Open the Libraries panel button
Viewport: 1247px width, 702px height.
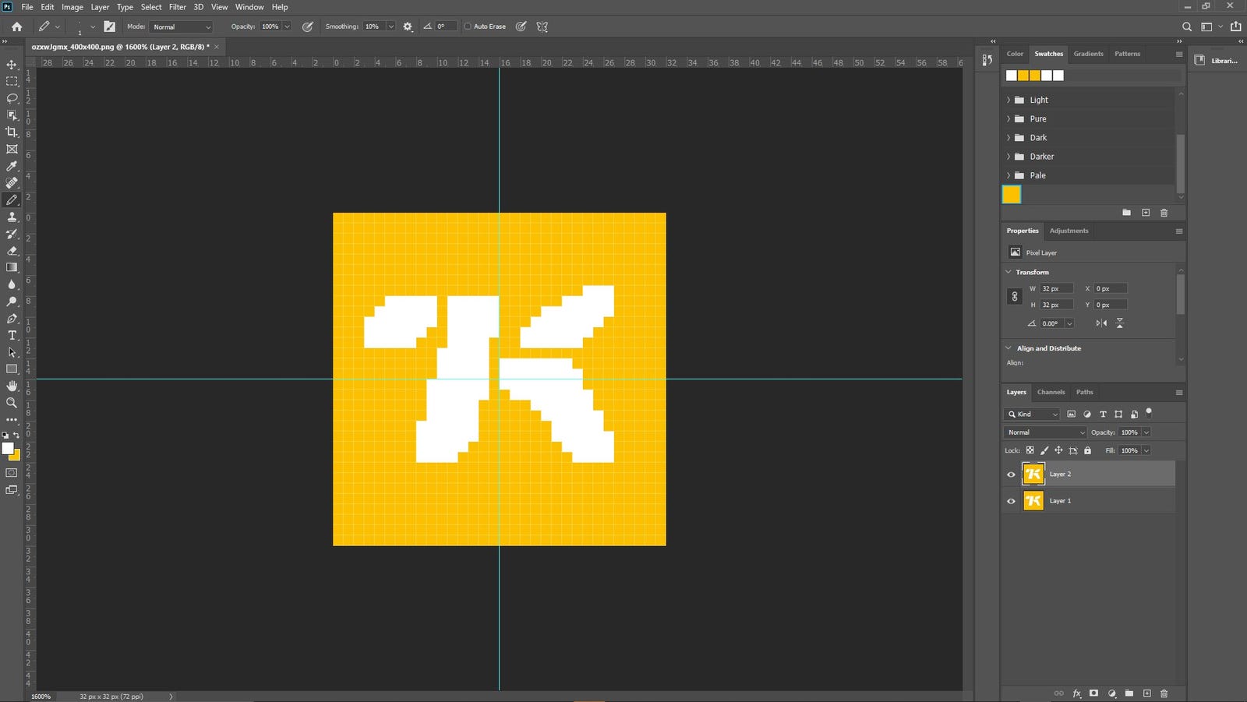(1217, 60)
